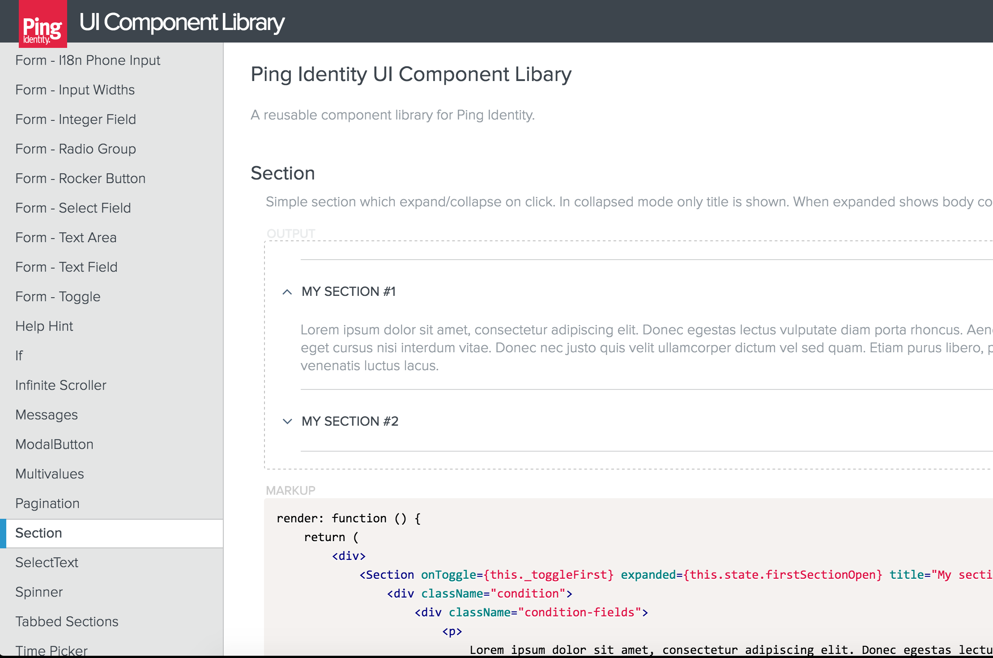Collapse My Section #1 chevron
This screenshot has height=658, width=993.
(x=287, y=292)
